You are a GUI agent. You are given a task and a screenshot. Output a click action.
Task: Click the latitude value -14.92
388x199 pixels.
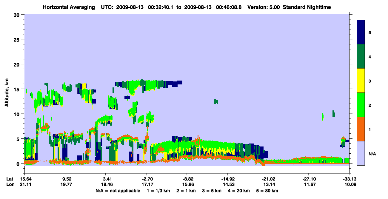tap(227, 179)
